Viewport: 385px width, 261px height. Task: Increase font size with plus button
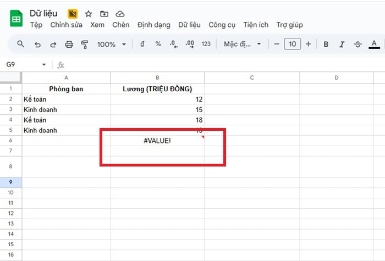pyautogui.click(x=309, y=45)
